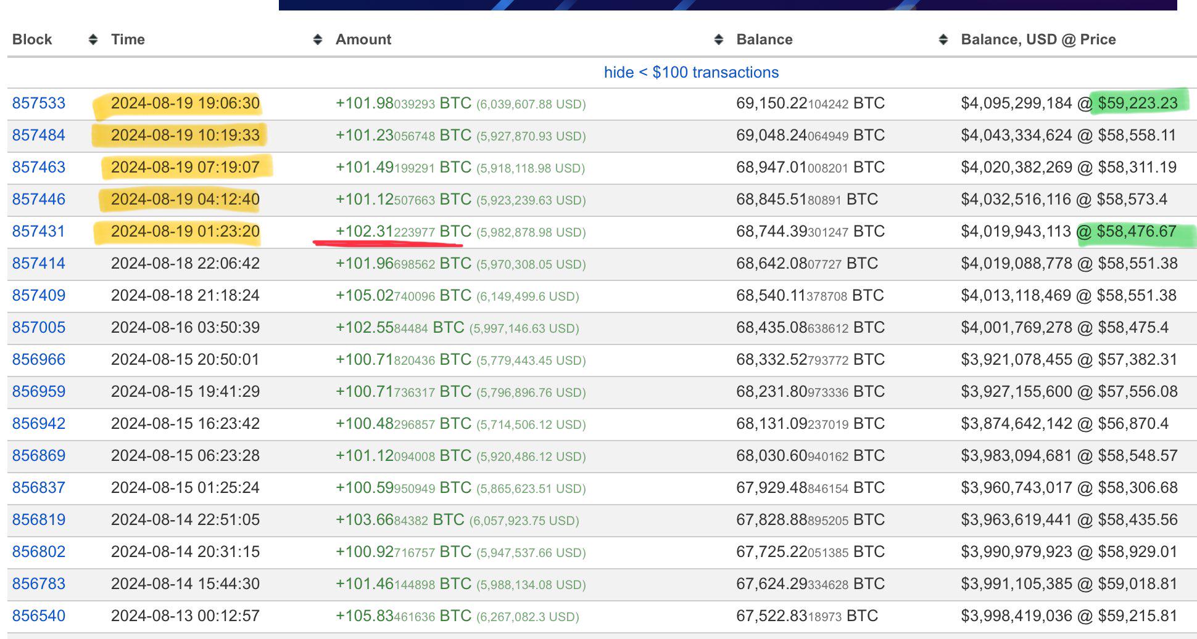1197x639 pixels.
Task: Open block 857431 link
Action: 39,231
